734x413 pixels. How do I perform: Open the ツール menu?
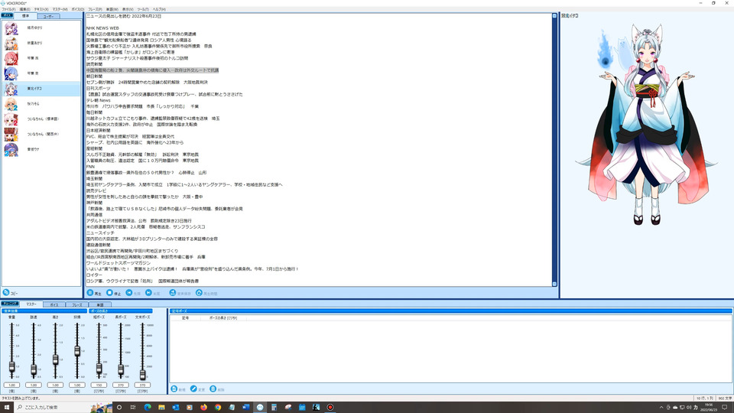pyautogui.click(x=143, y=9)
